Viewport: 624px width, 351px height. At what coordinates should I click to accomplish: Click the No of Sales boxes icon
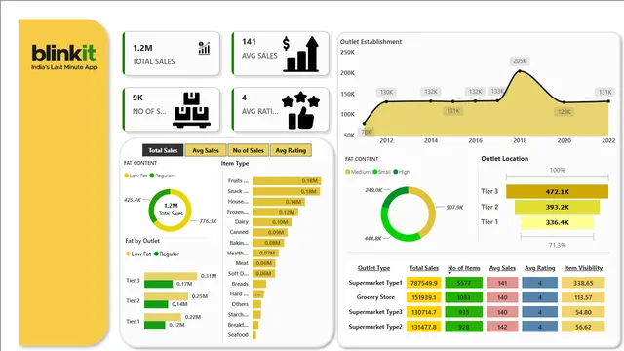point(192,110)
